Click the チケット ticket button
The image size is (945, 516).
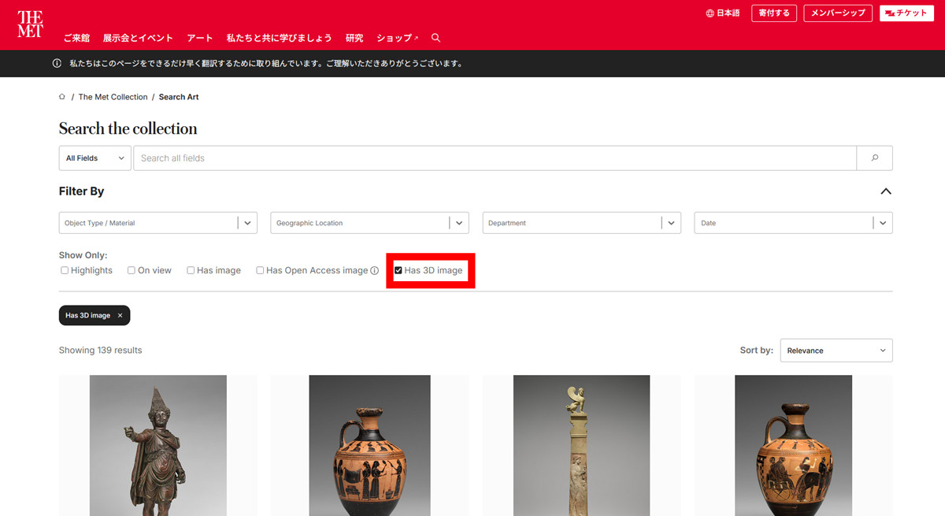click(906, 13)
